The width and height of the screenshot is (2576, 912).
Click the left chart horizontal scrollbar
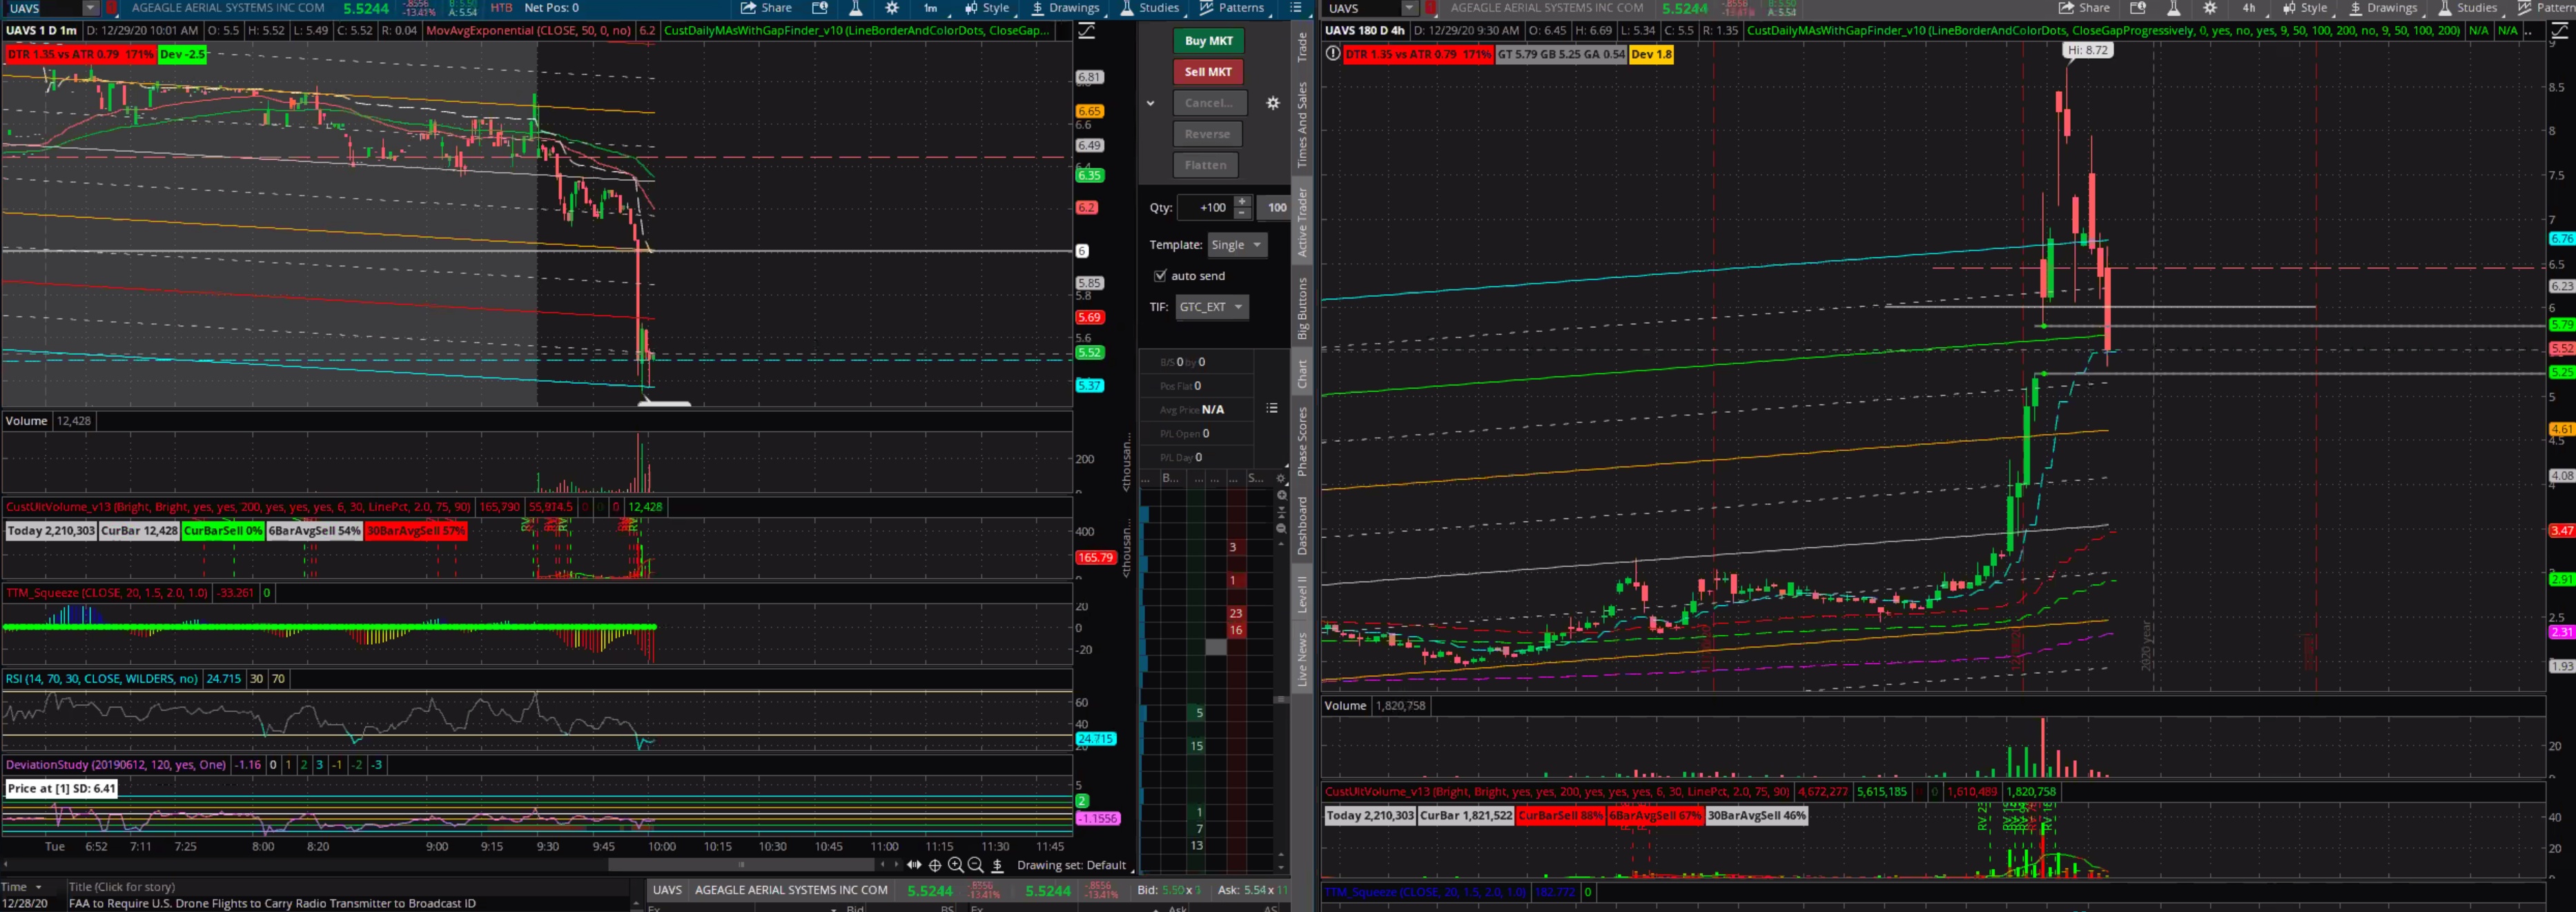point(741,865)
